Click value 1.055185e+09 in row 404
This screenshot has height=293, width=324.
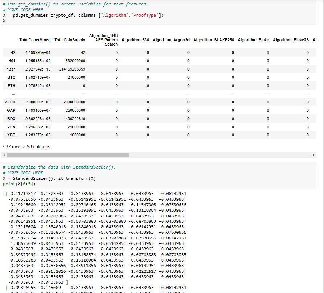pyautogui.click(x=38, y=61)
